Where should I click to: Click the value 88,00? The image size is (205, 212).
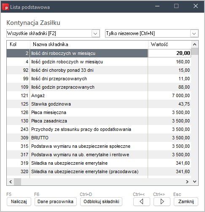[184, 87]
